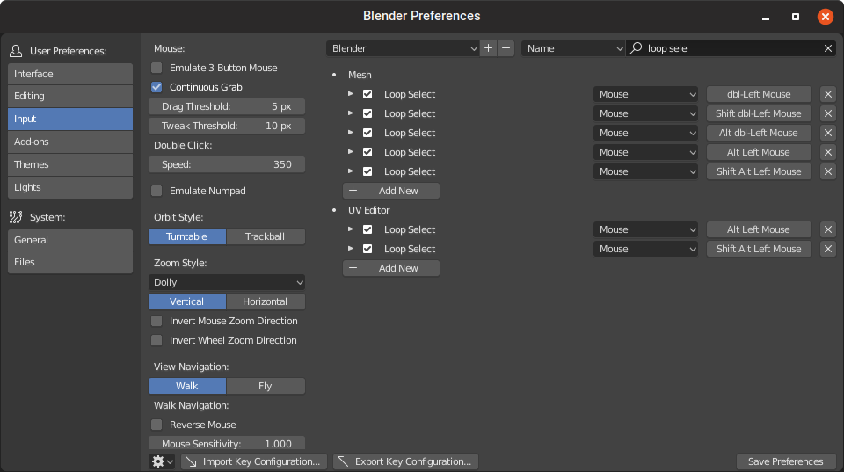This screenshot has height=472, width=844.
Task: Click the search magnifier icon
Action: (637, 48)
